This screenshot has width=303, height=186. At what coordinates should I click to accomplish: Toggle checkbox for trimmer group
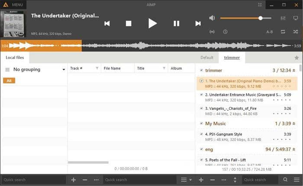201,71
